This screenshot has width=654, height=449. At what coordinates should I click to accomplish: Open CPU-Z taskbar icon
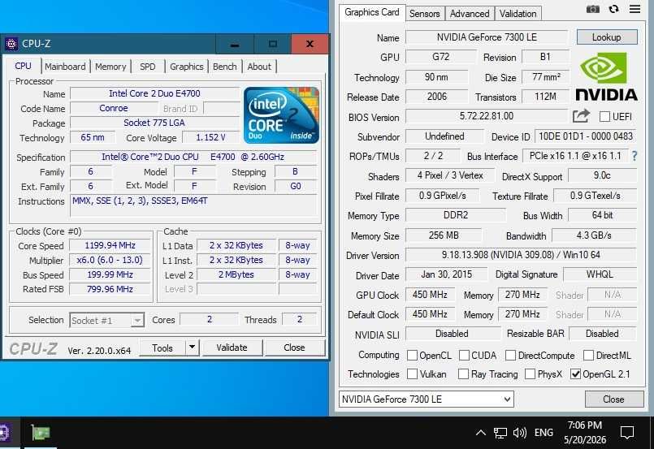point(4,433)
